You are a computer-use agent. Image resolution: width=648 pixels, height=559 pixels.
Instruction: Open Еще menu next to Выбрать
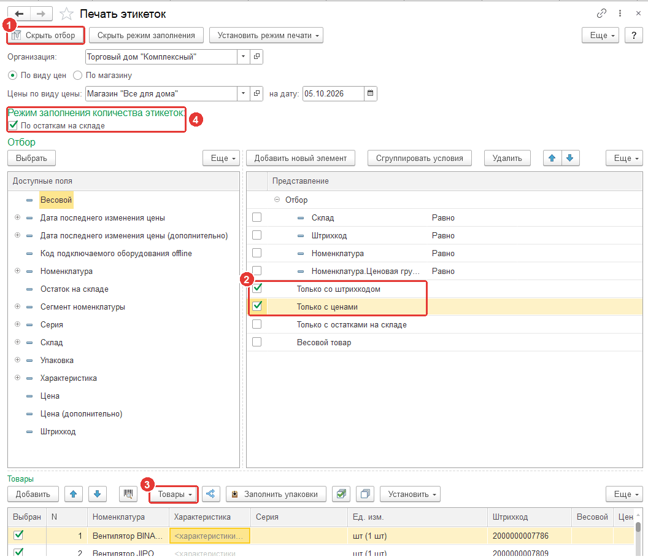(x=221, y=158)
